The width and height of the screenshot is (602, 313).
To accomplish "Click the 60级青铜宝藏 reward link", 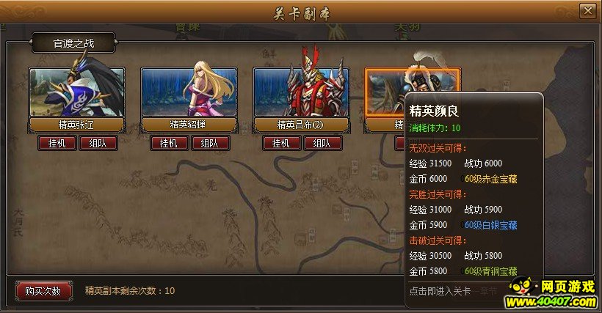I will [x=490, y=271].
